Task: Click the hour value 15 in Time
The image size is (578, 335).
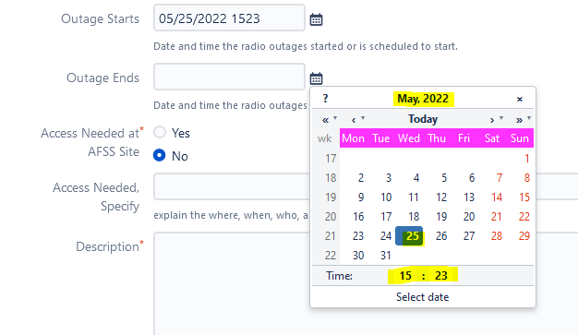Action: (405, 276)
